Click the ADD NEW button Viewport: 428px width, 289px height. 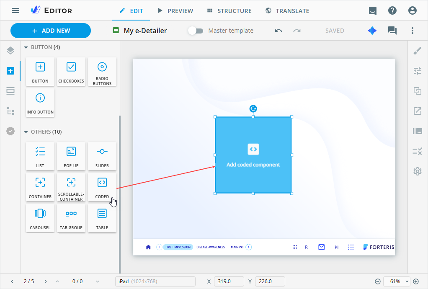(x=51, y=31)
